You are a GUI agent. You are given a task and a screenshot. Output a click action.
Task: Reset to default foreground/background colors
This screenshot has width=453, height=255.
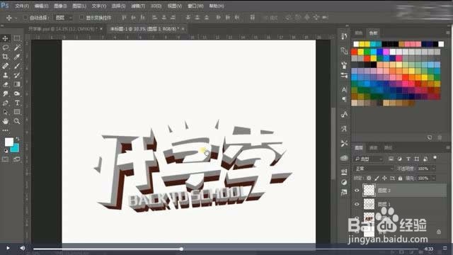click(6, 151)
